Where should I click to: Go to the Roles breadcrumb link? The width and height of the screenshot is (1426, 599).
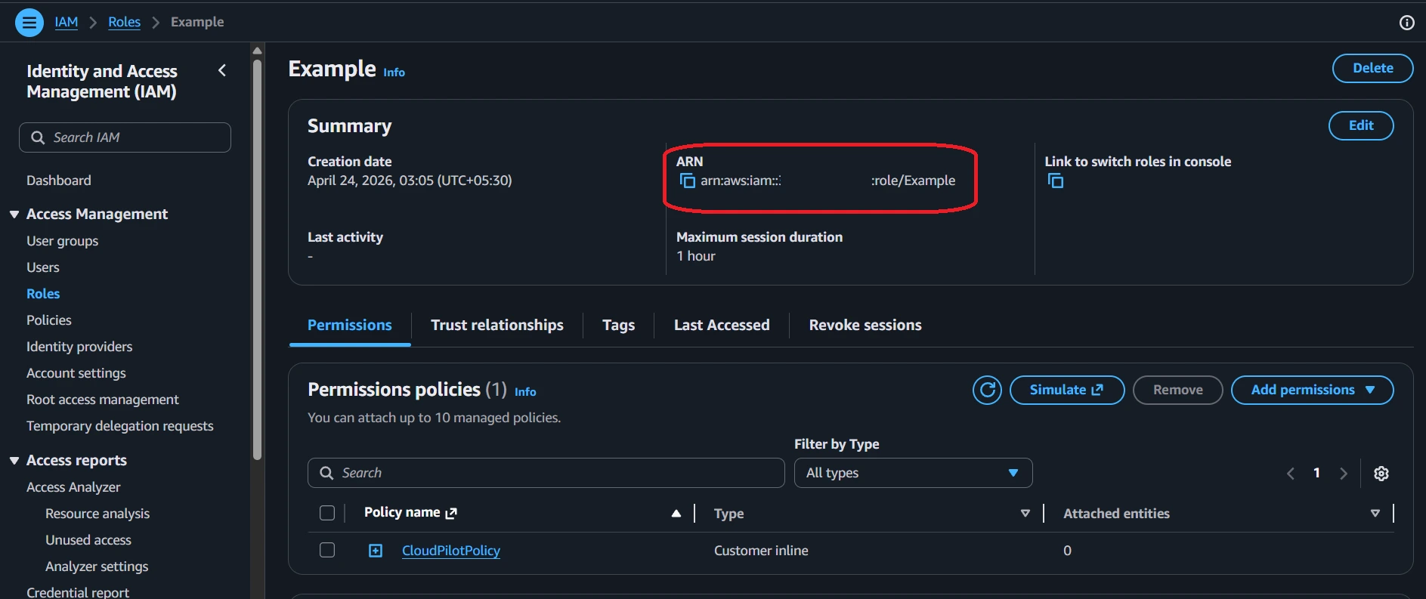(124, 22)
